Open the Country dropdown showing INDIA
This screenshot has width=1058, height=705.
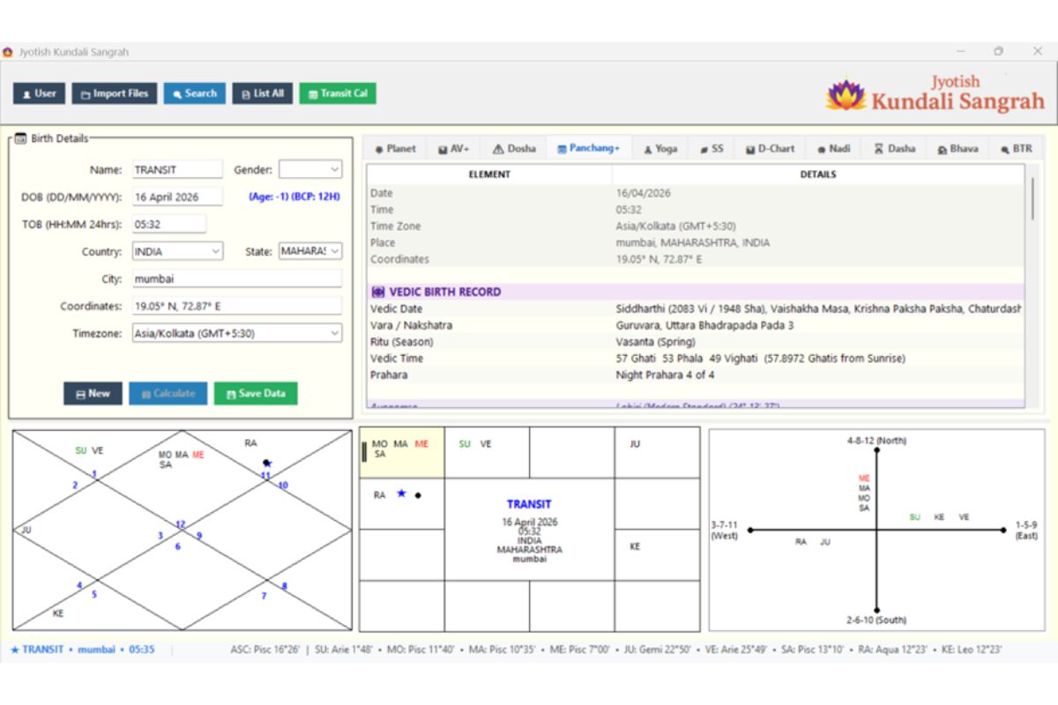coord(177,251)
